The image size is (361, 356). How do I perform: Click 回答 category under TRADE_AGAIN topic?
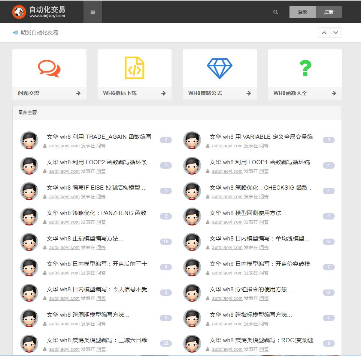[x=101, y=146]
